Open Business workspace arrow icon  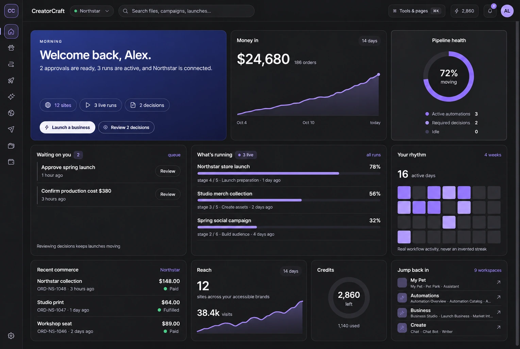[499, 312]
